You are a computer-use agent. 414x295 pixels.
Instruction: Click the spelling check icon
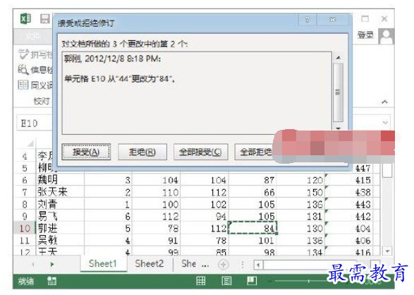tap(23, 54)
